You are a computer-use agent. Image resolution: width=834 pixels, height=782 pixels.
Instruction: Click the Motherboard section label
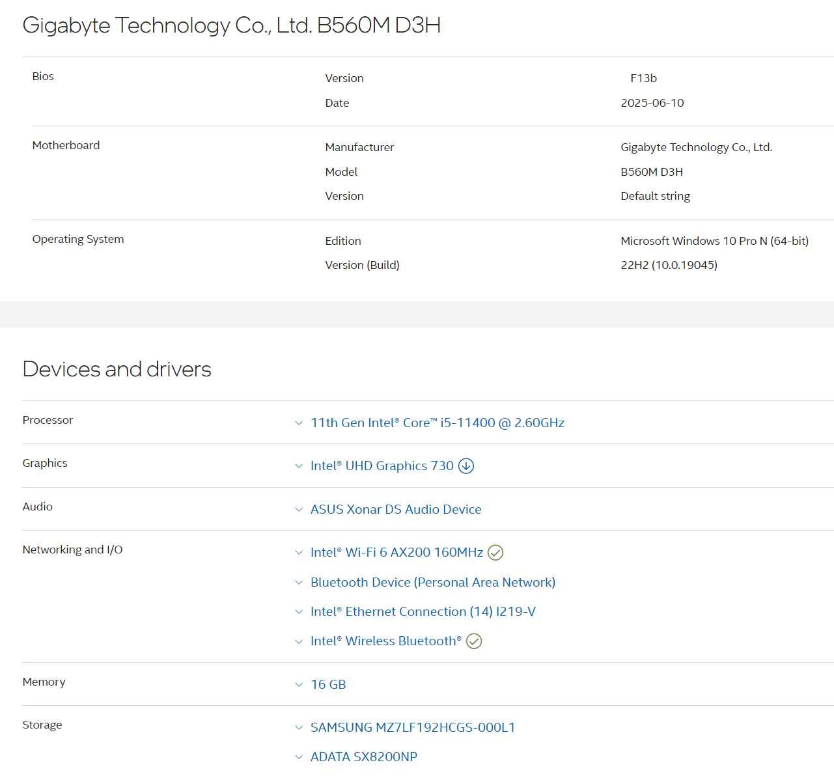(x=66, y=145)
